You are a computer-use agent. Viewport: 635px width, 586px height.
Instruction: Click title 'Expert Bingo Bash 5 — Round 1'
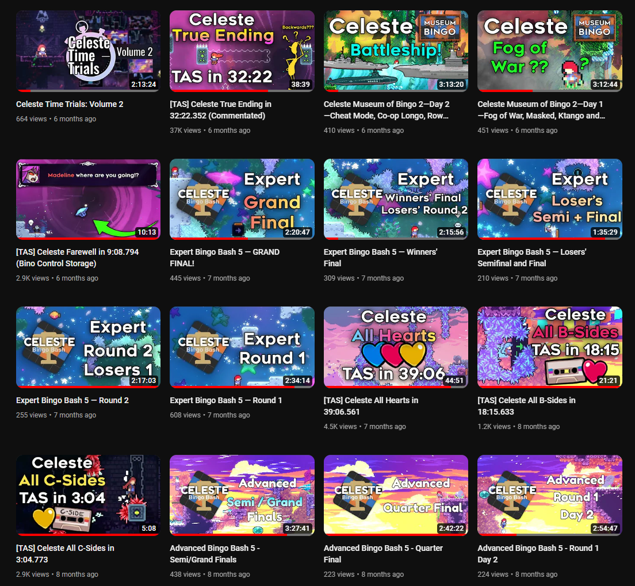click(x=226, y=400)
